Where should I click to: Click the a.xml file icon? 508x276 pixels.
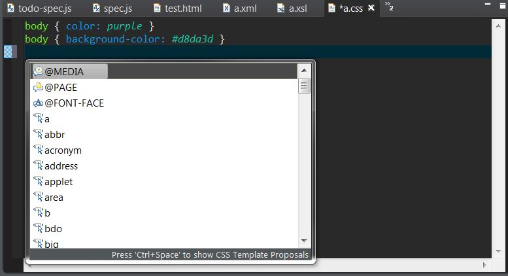tap(226, 8)
